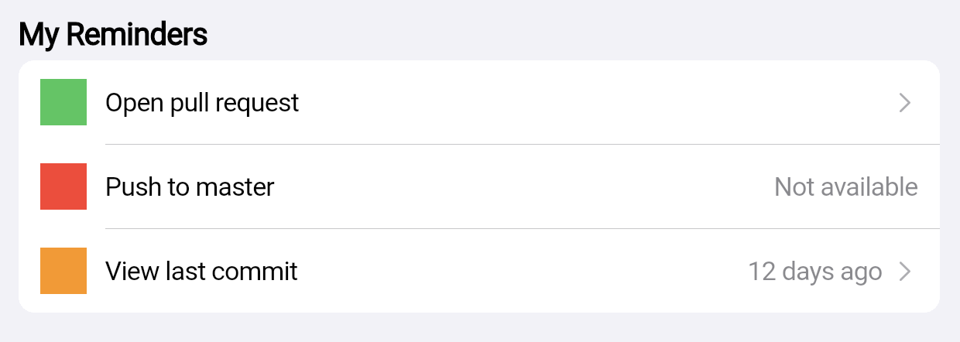Click the green Open pull request icon
Screen dimensions: 960x342
pyautogui.click(x=63, y=102)
